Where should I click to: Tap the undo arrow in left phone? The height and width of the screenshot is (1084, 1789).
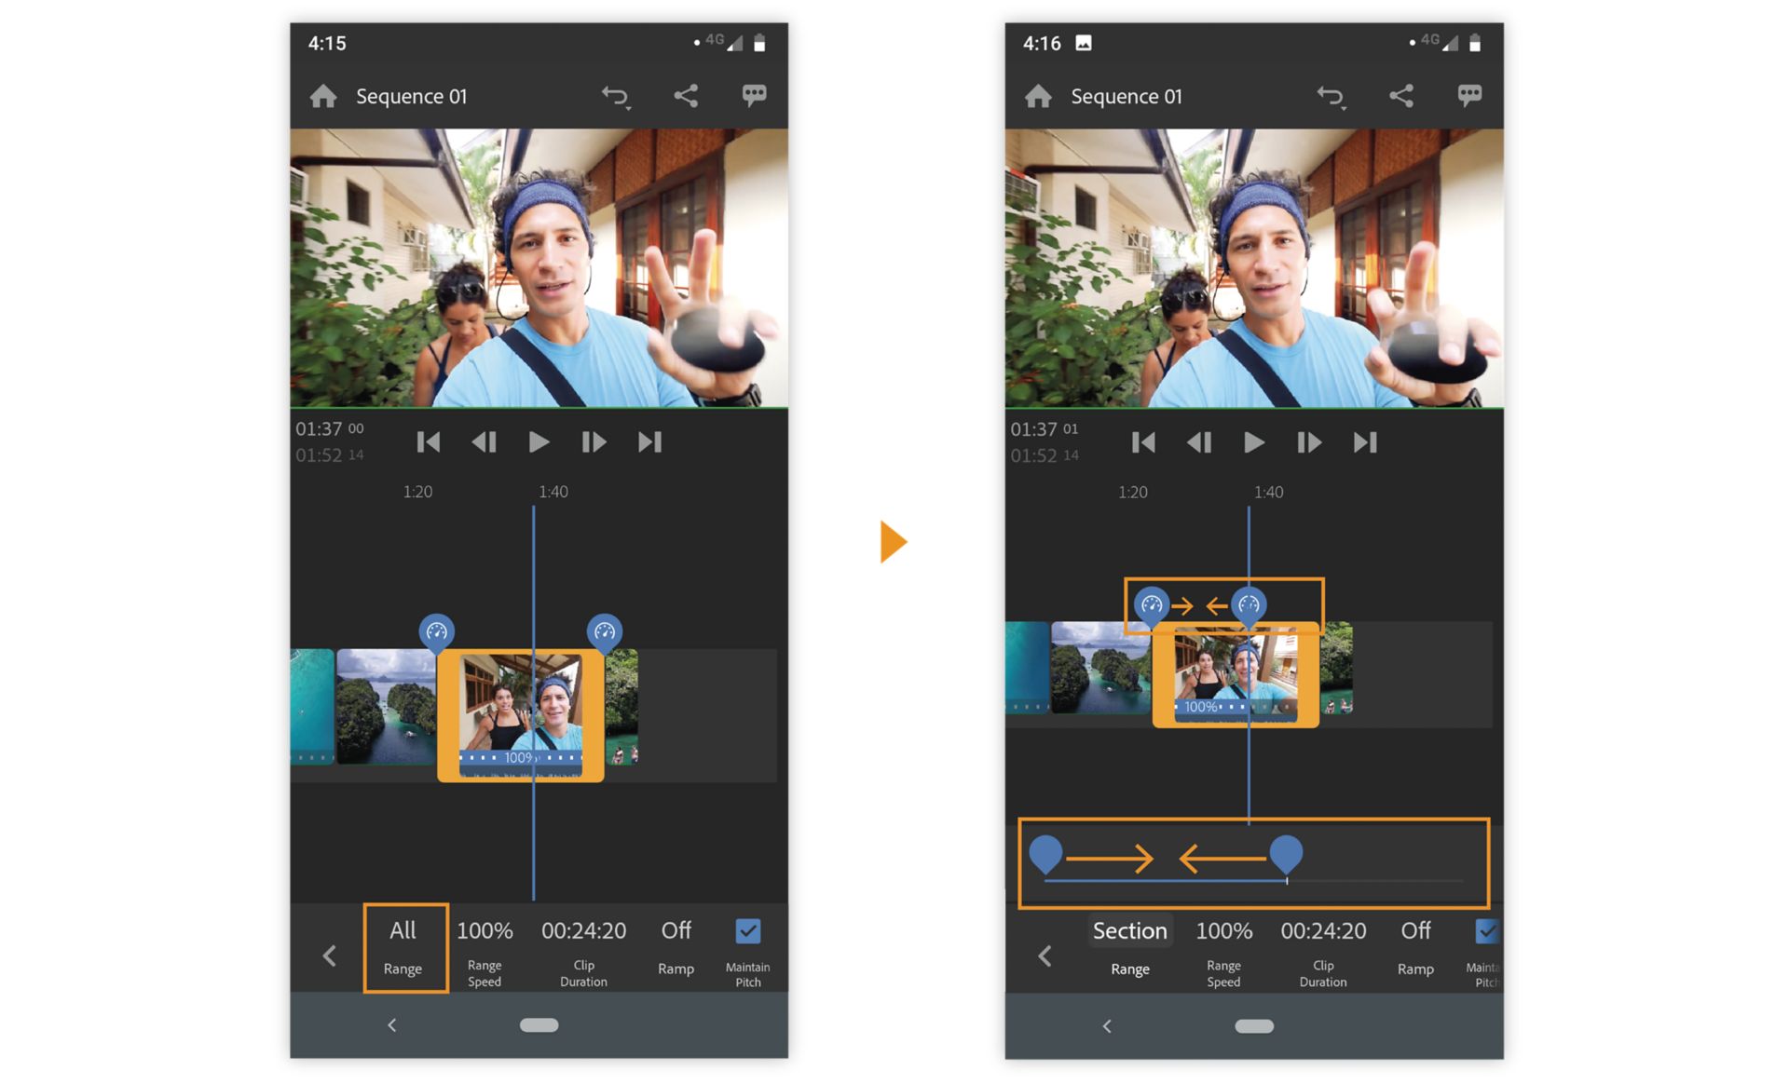point(615,96)
